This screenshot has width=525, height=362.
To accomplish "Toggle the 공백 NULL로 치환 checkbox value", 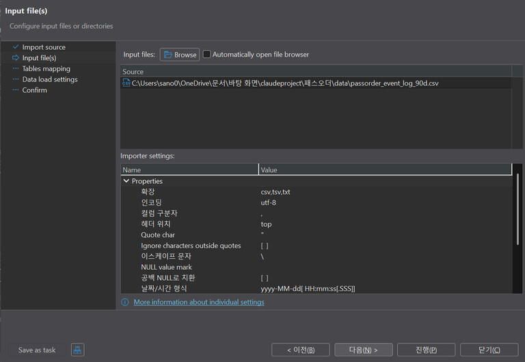I will pyautogui.click(x=265, y=278).
